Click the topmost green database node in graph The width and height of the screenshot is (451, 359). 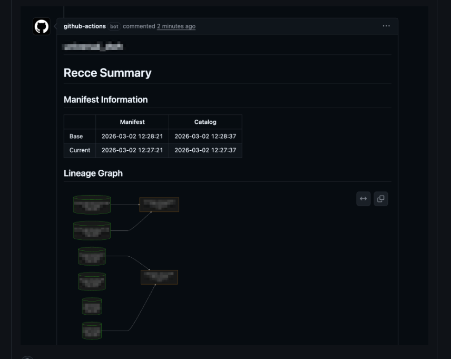[x=92, y=205]
